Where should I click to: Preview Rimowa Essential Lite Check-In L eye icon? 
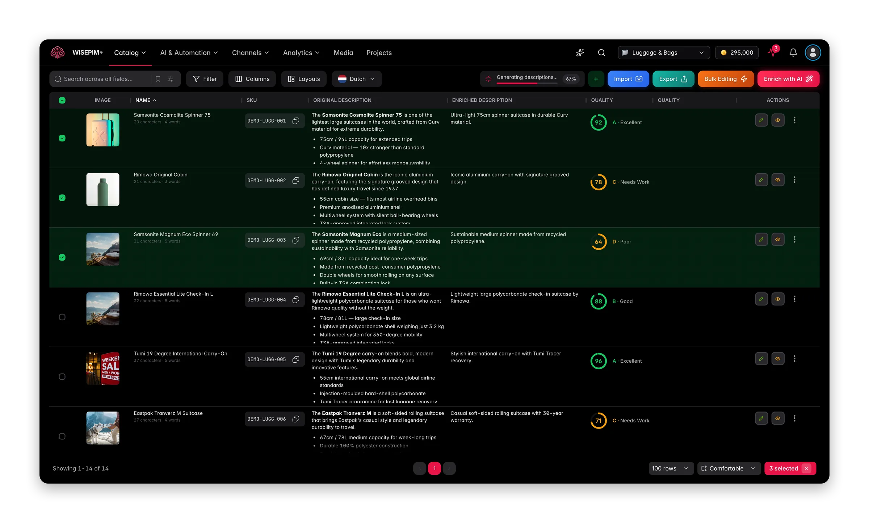click(778, 299)
